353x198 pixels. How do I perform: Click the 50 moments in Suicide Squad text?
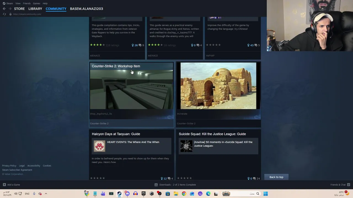click(x=223, y=144)
